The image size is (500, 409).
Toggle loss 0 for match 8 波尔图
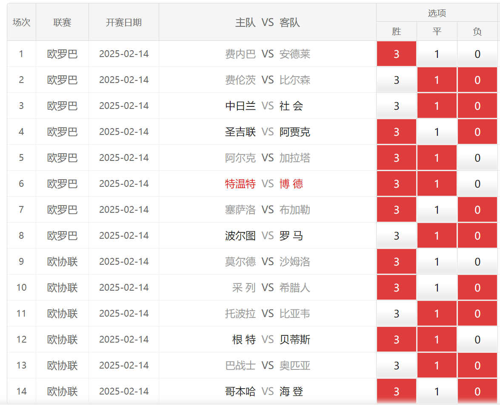tap(477, 235)
